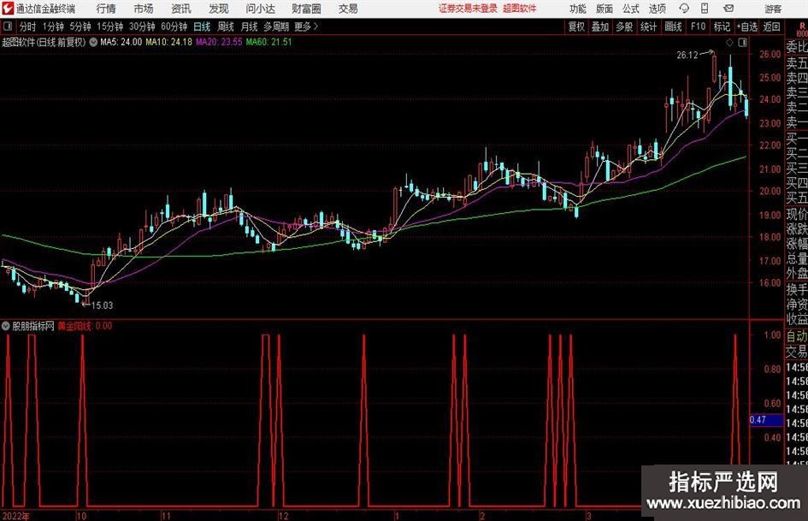
Task: Open the 行情 menu
Action: (x=106, y=9)
